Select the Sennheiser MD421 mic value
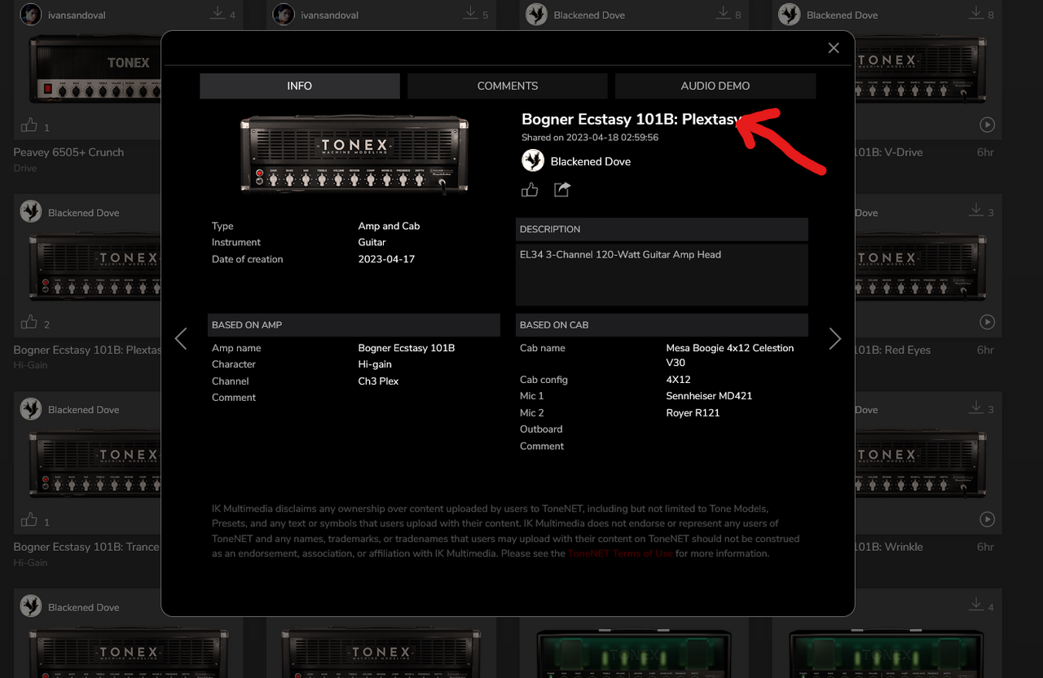 click(709, 396)
